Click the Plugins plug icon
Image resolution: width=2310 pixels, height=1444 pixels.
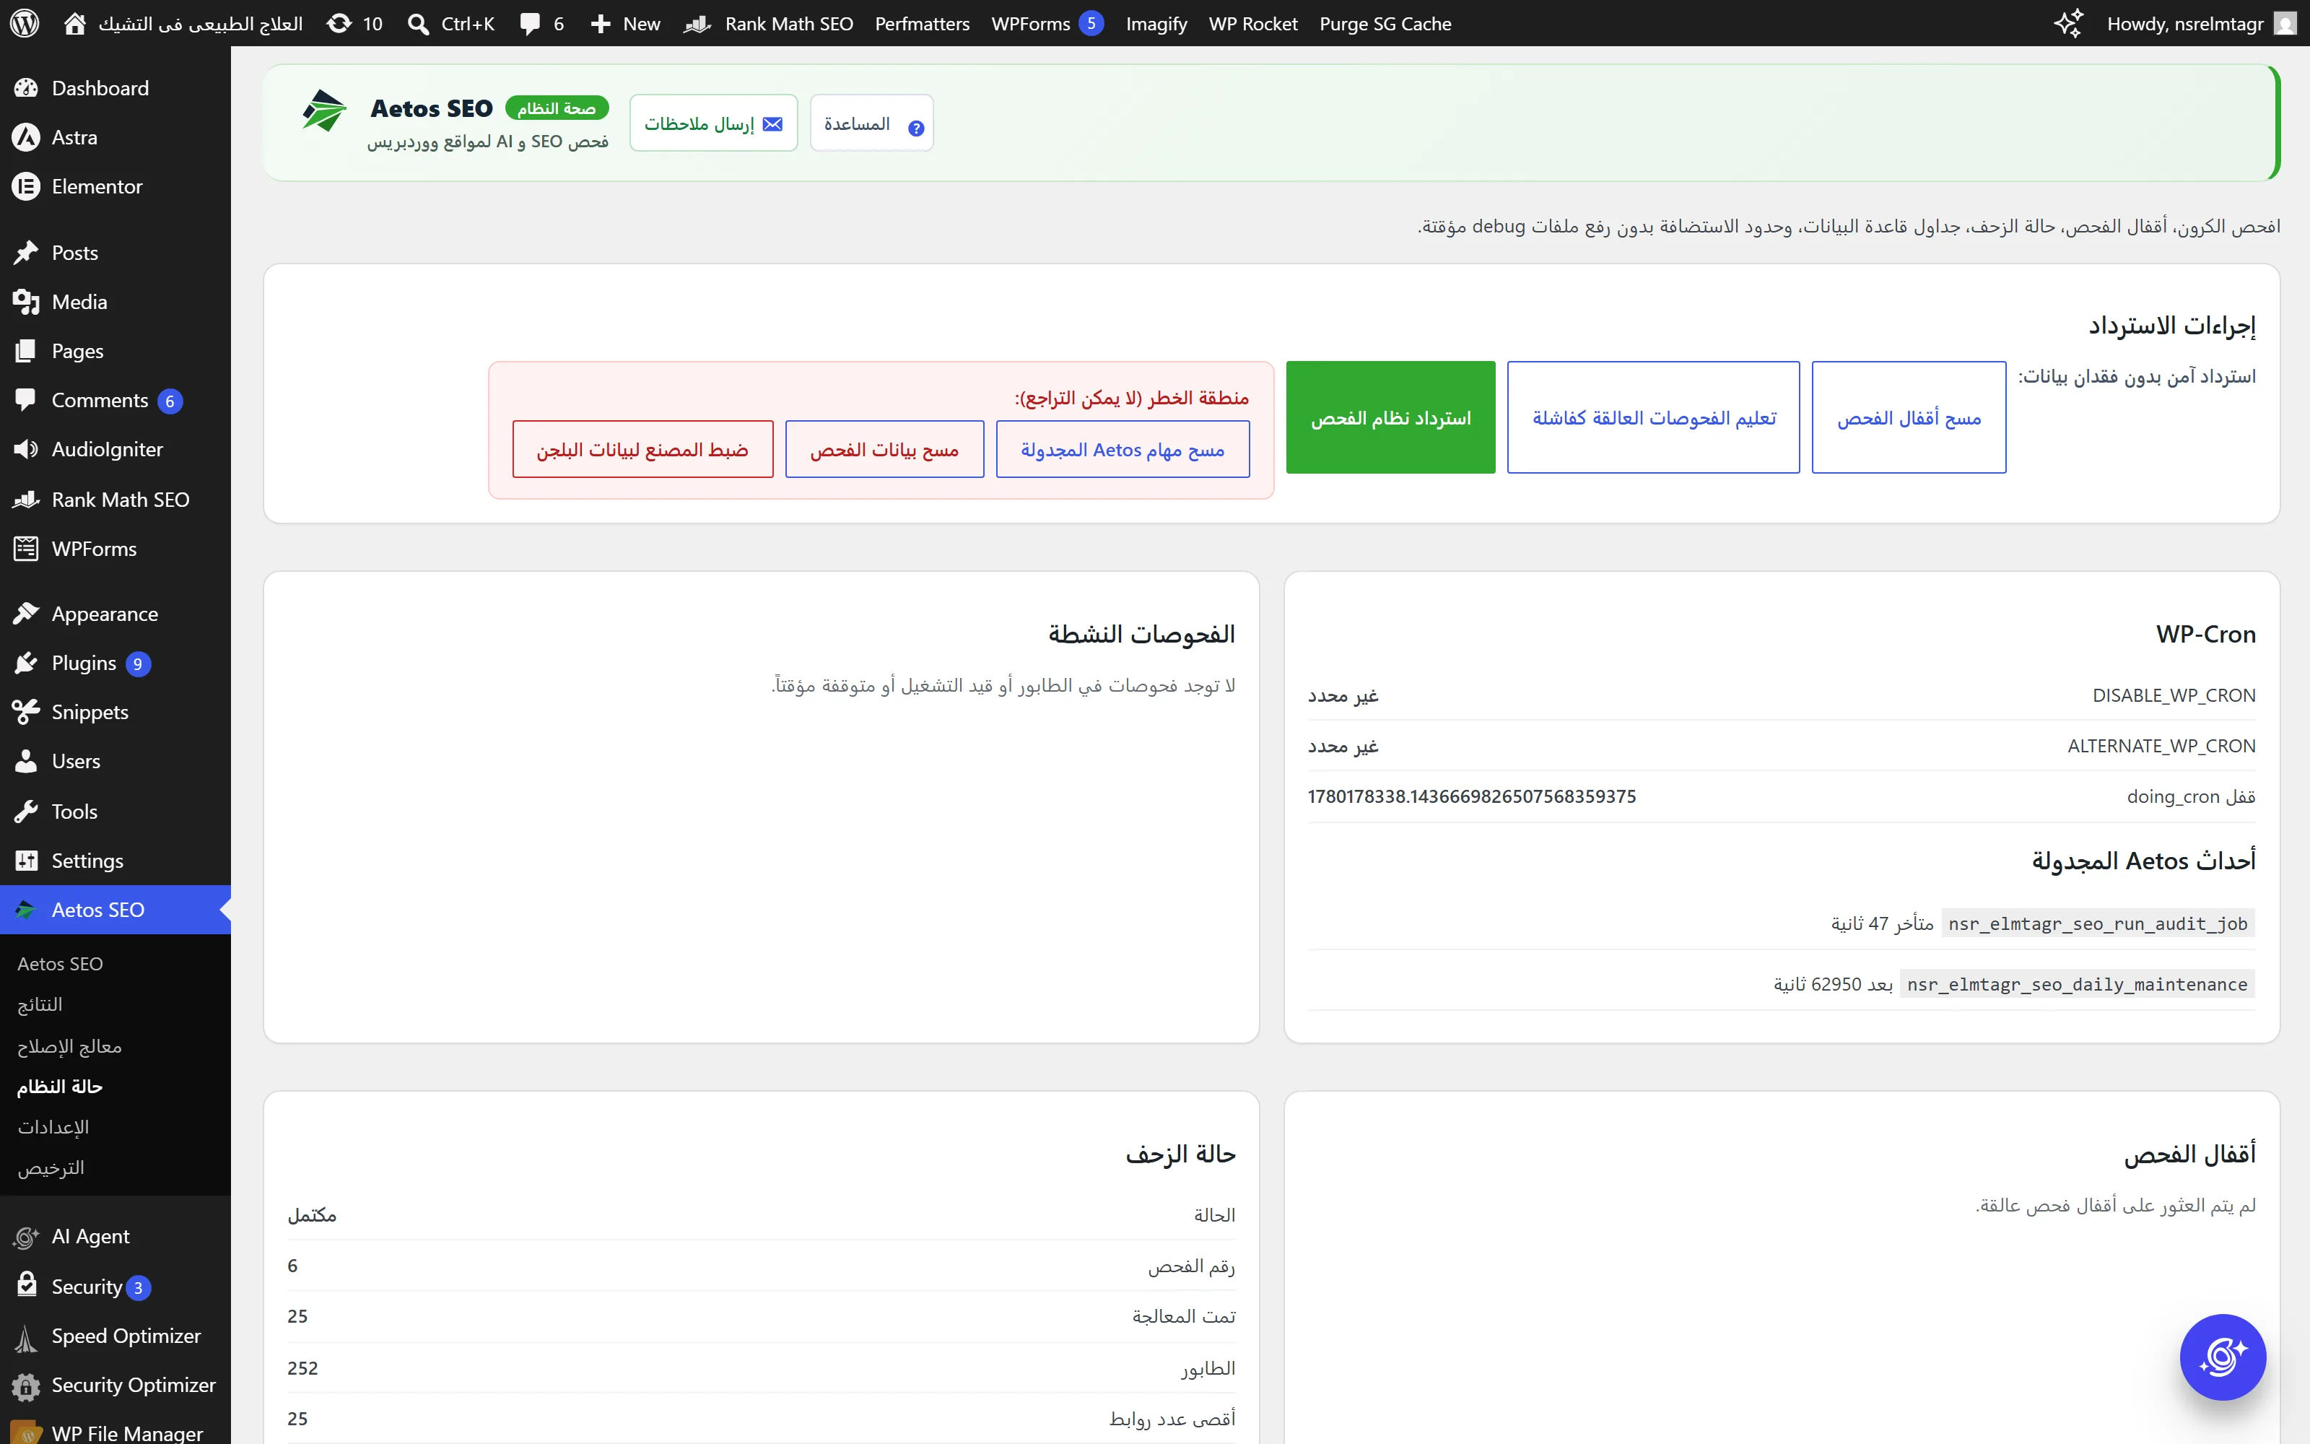tap(26, 663)
